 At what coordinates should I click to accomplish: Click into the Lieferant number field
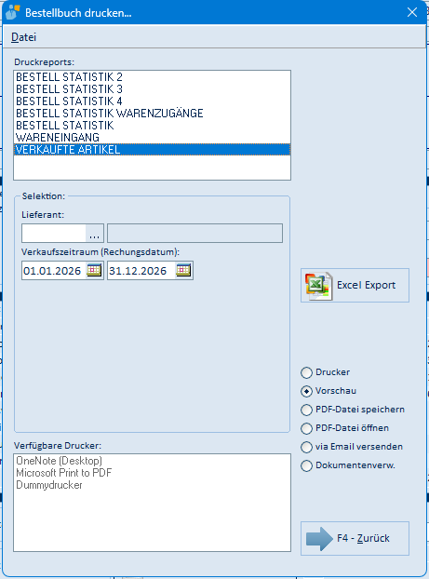tap(54, 233)
